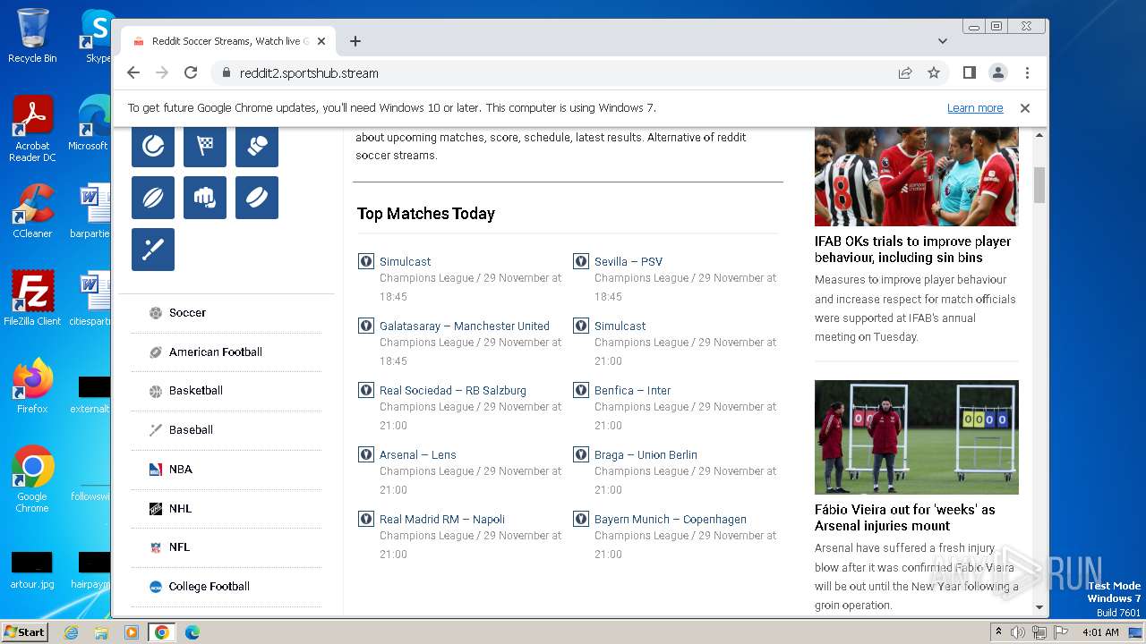Launch Internet Explorer from the taskbar

click(71, 632)
